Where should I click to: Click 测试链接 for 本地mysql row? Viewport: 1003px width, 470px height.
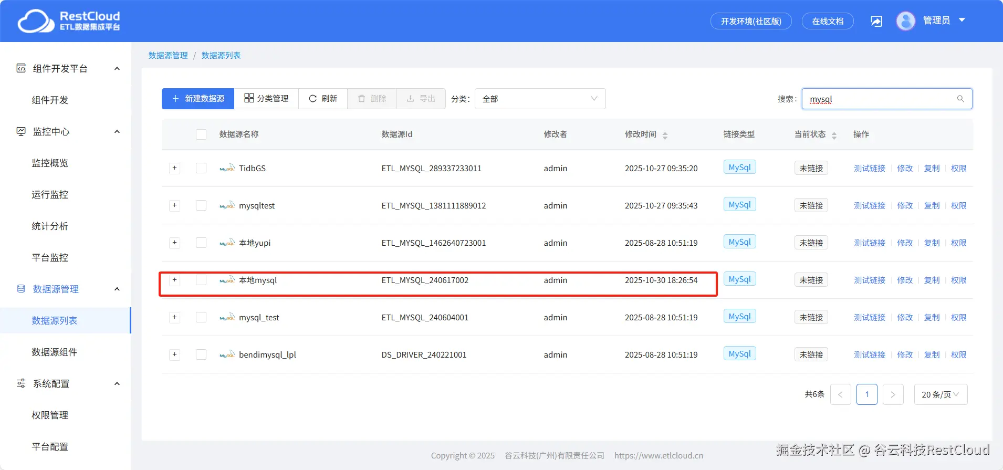870,280
